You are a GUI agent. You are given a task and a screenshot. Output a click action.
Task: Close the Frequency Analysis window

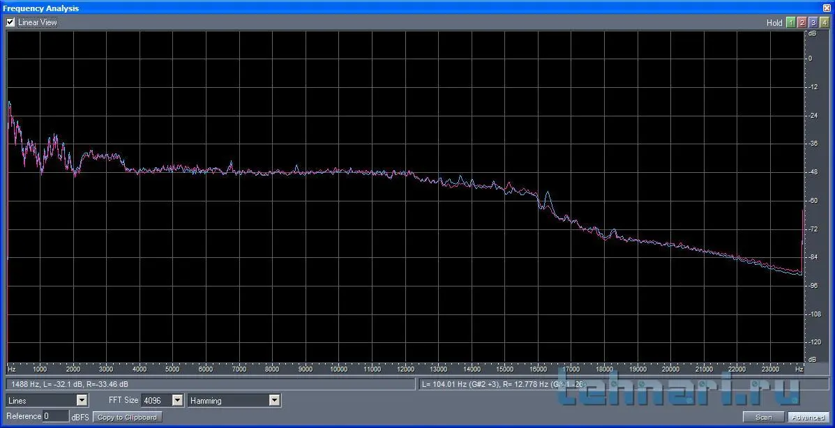pos(827,8)
